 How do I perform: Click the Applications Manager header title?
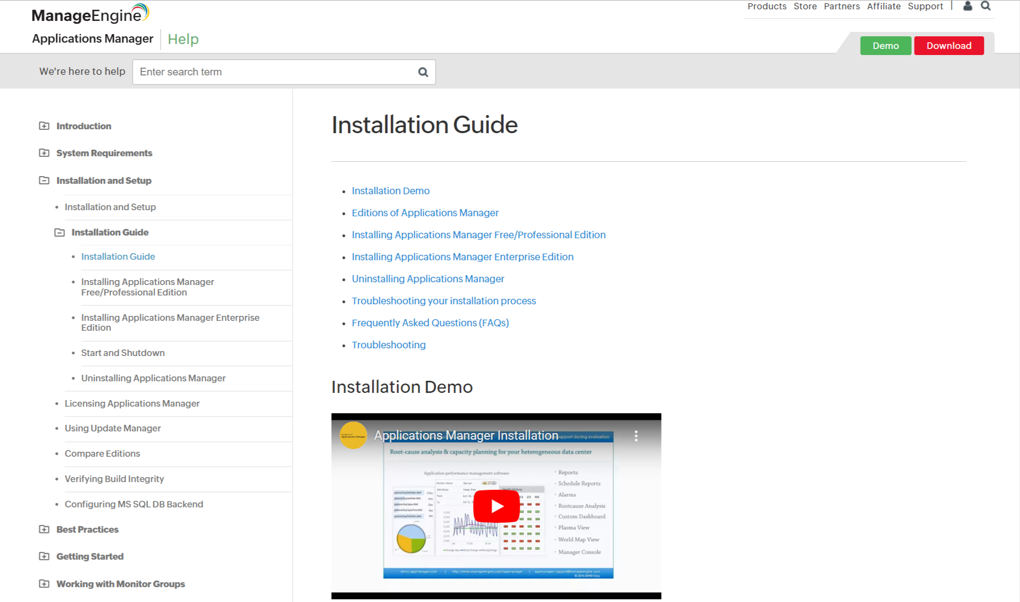point(92,39)
